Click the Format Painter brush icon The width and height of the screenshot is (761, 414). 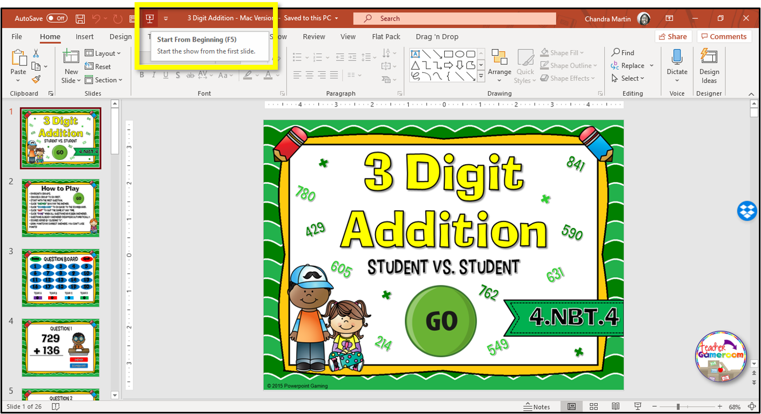36,79
